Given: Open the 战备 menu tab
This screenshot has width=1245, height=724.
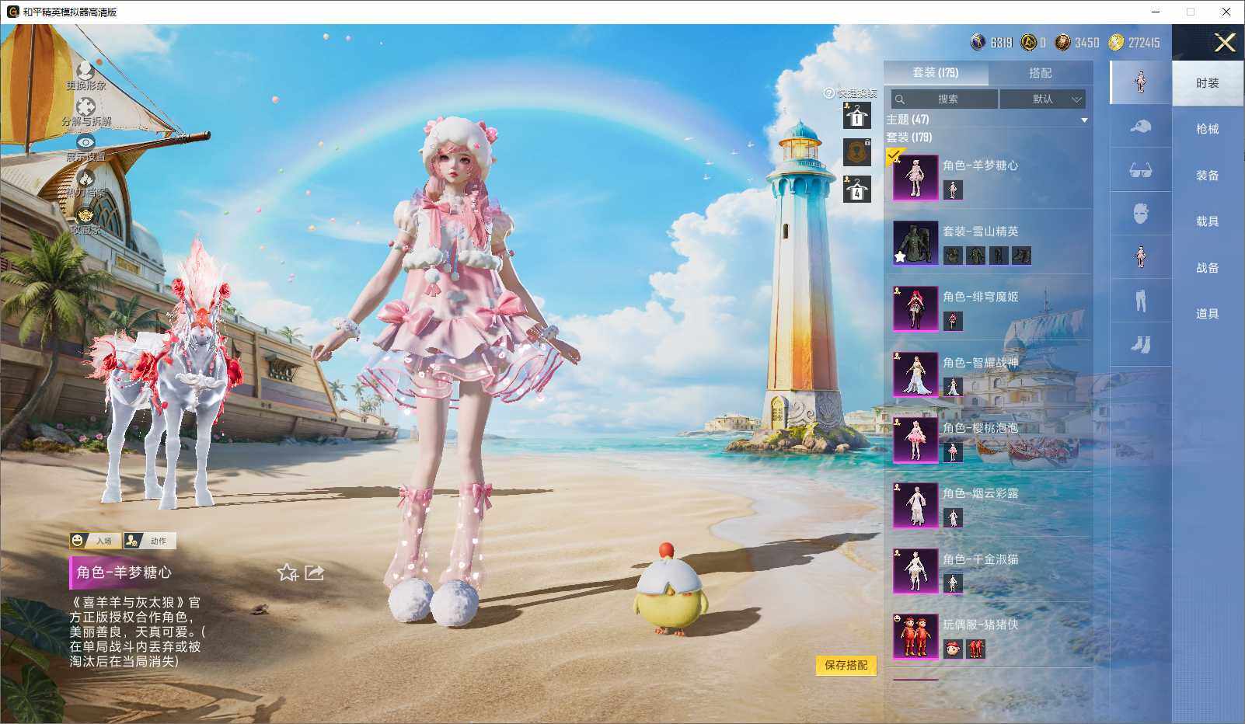Looking at the screenshot, I should [x=1208, y=268].
